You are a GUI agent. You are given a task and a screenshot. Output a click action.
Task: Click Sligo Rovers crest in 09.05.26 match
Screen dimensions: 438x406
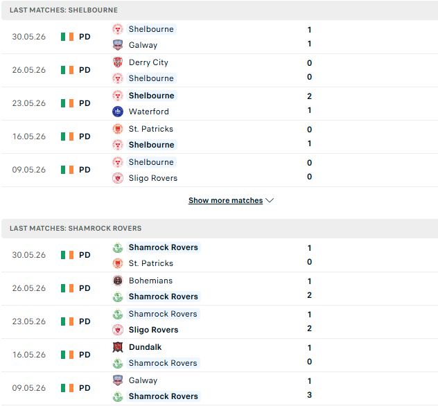(x=118, y=178)
